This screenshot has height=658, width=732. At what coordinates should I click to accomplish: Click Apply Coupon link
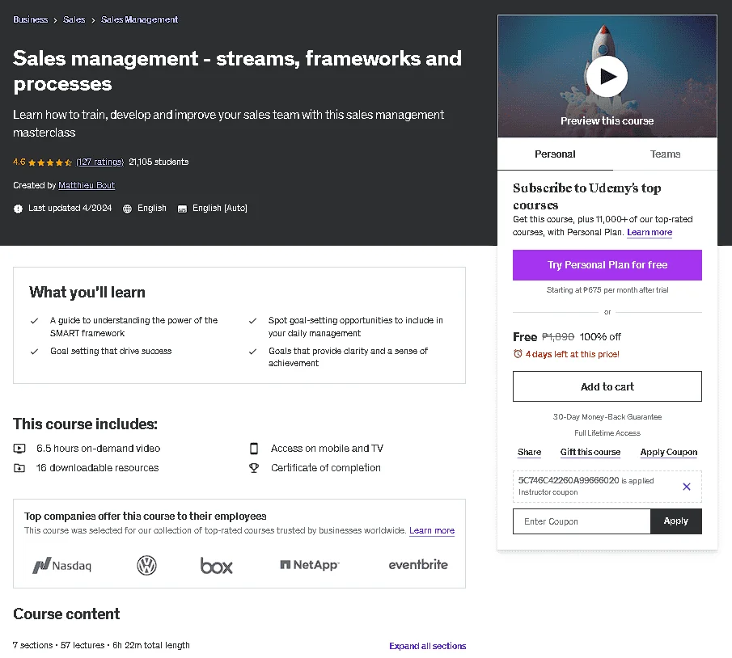(669, 452)
